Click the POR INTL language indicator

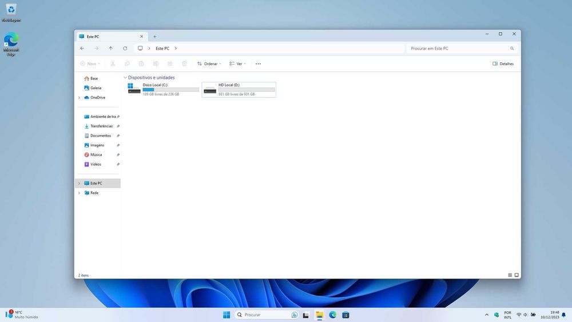[507, 315]
